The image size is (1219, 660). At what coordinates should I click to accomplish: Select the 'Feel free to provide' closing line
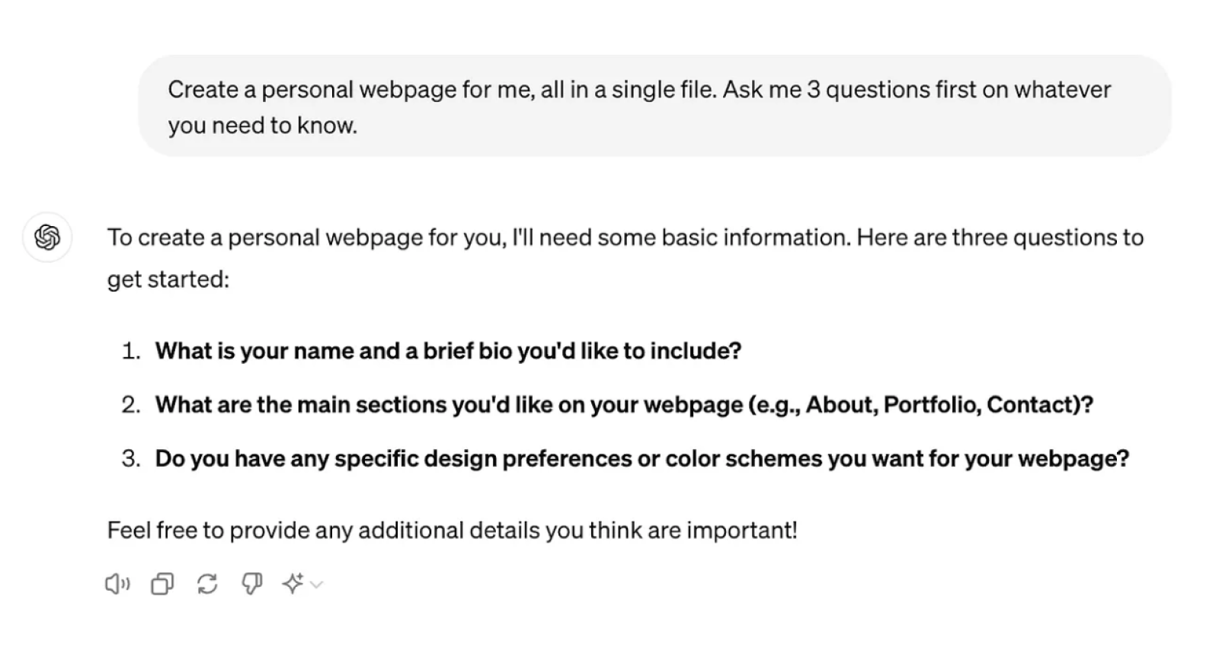click(453, 530)
